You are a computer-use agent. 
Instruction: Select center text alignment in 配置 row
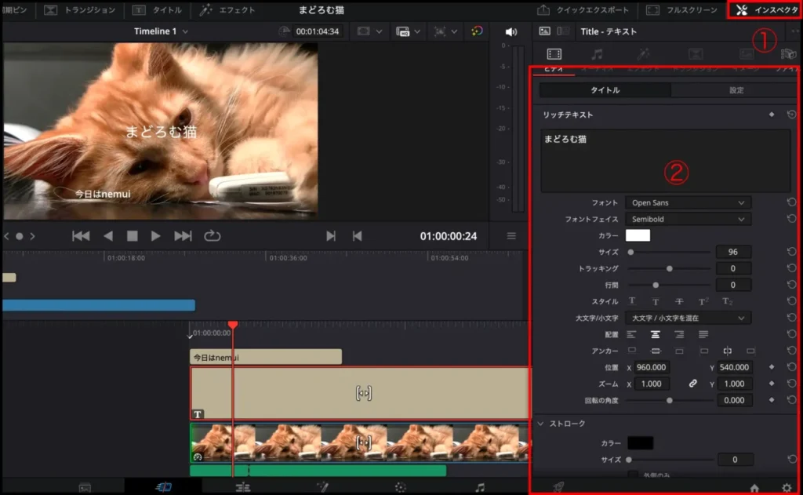(656, 334)
